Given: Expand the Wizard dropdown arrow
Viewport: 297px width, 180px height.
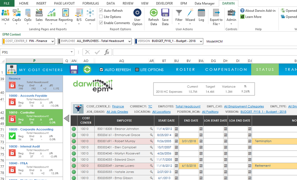Looking at the screenshot, I should click(190, 24).
